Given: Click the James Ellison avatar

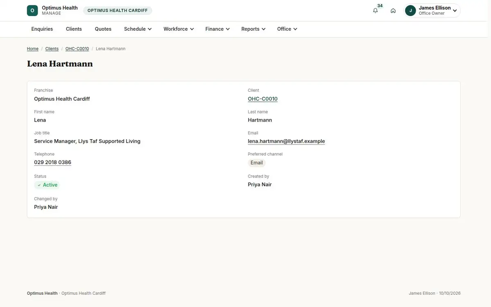Looking at the screenshot, I should point(410,11).
